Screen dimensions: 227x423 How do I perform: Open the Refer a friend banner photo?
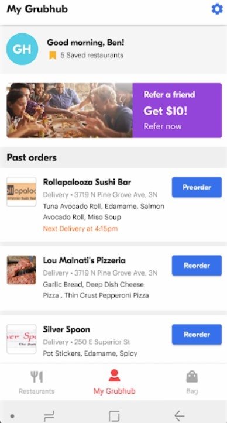pyautogui.click(x=70, y=111)
